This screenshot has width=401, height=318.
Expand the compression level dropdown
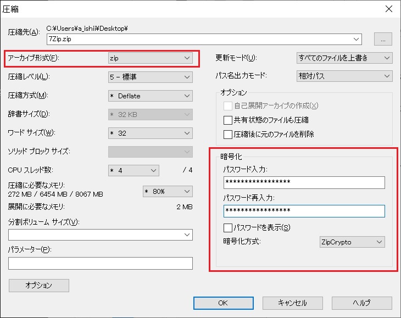pos(150,77)
